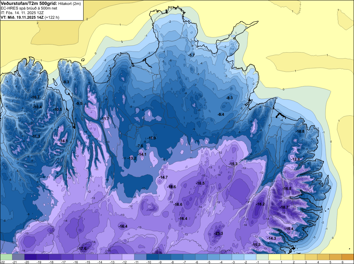Click the -15.4 temperature reading
This screenshot has width=354, height=264.
coord(289,229)
